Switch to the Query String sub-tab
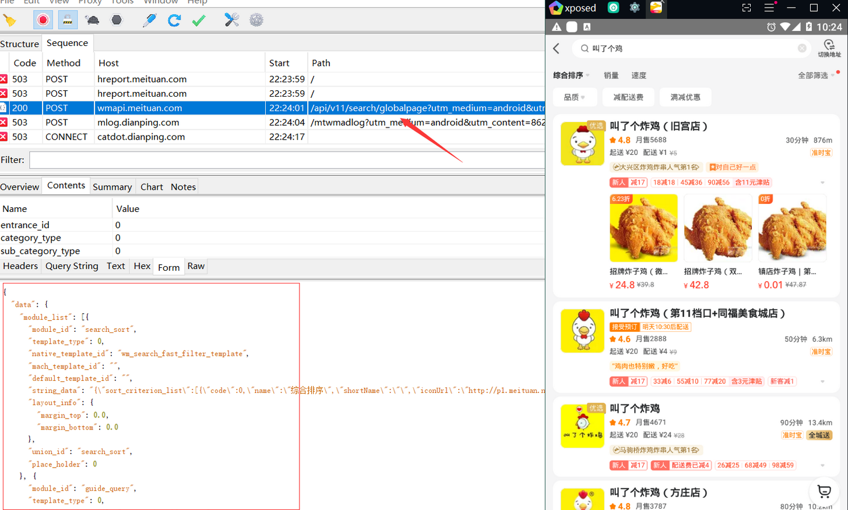 click(72, 266)
